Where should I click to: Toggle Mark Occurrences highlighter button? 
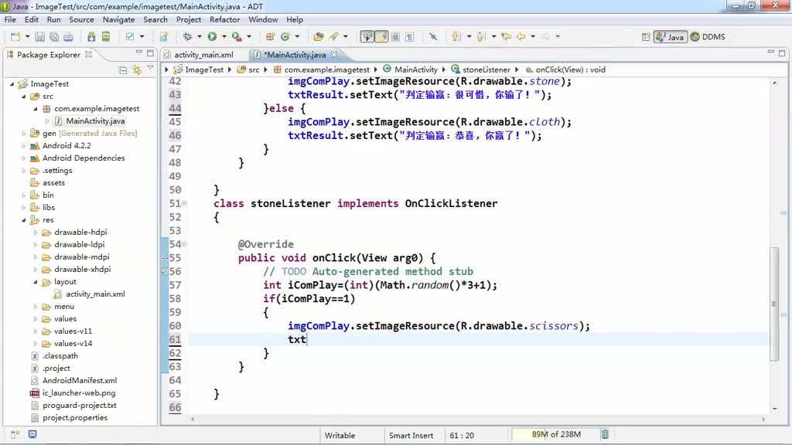pyautogui.click(x=382, y=37)
